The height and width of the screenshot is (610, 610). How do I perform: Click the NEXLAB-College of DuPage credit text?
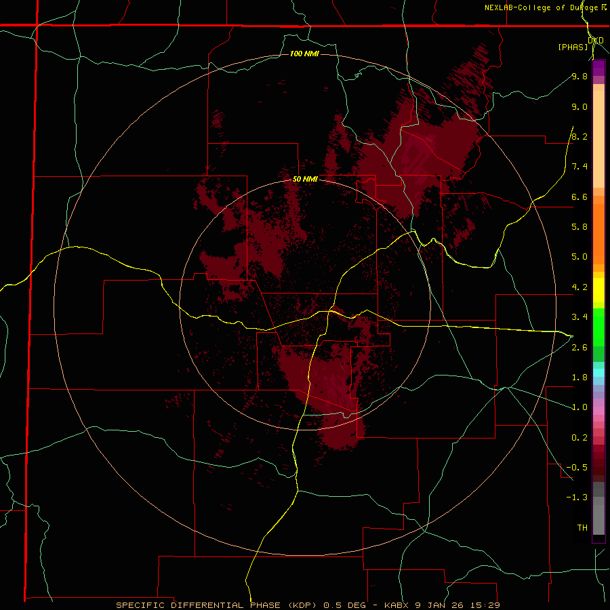[541, 7]
